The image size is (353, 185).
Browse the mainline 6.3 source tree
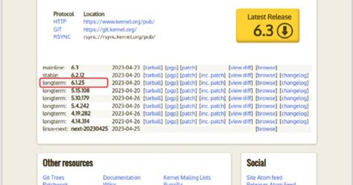coord(266,67)
